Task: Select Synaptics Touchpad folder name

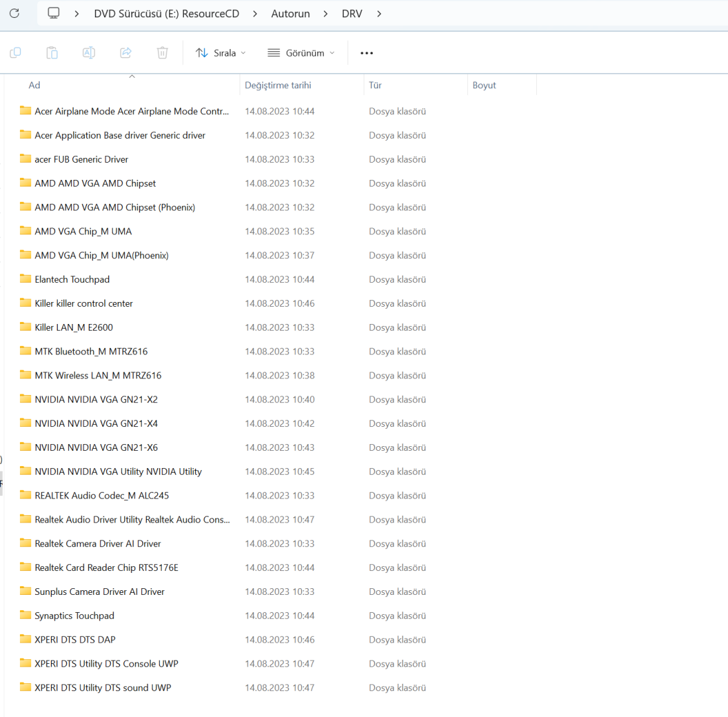Action: 74,616
